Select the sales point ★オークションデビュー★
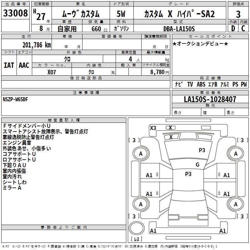The width and height of the screenshot is (250, 250). (200, 43)
